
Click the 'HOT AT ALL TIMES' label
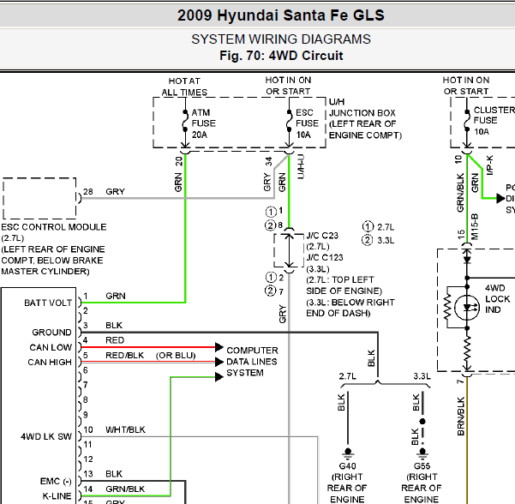[184, 87]
